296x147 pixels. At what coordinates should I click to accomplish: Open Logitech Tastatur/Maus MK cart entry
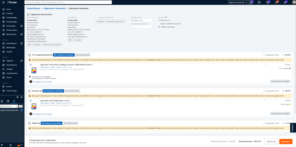tap(10, 110)
